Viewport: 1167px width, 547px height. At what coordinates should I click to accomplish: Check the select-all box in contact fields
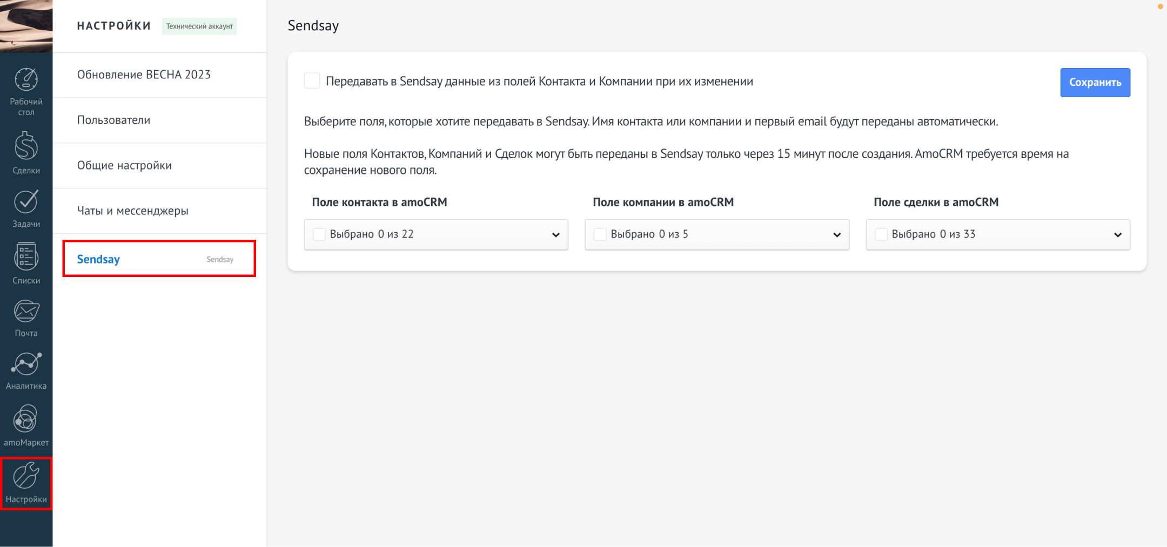pos(319,234)
